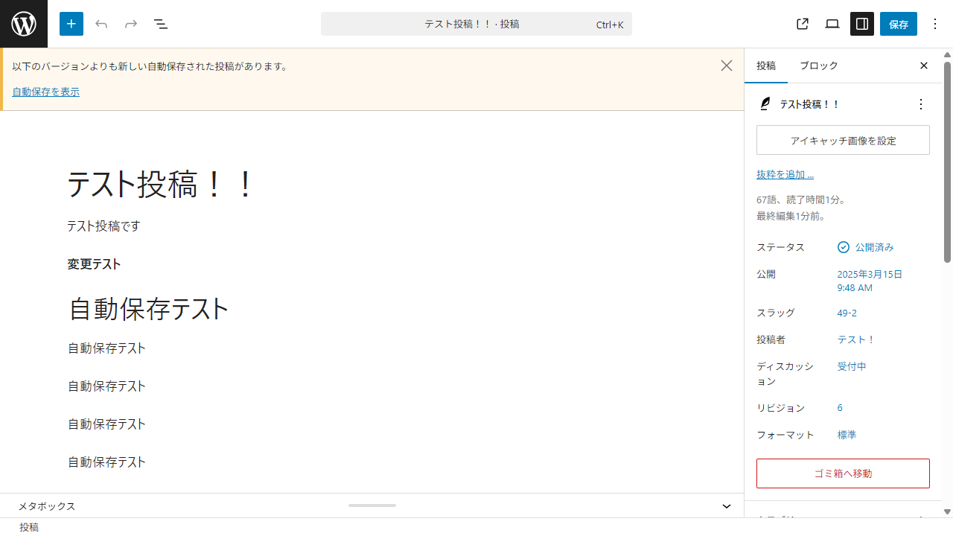Save the post with 保存
The width and height of the screenshot is (953, 536).
[x=898, y=23]
